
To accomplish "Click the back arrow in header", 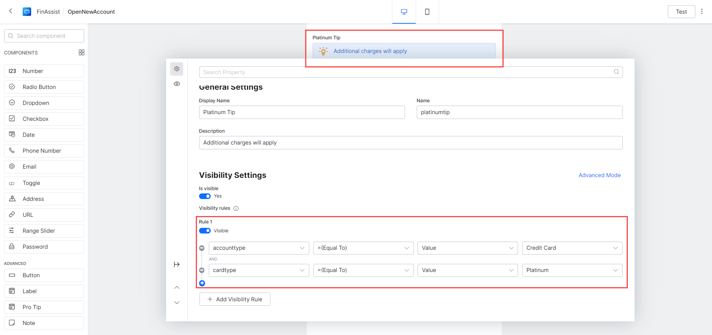I will tap(11, 11).
